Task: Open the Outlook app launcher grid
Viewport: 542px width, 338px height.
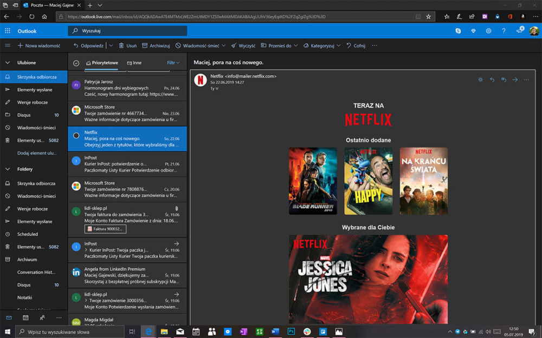Action: (7, 31)
